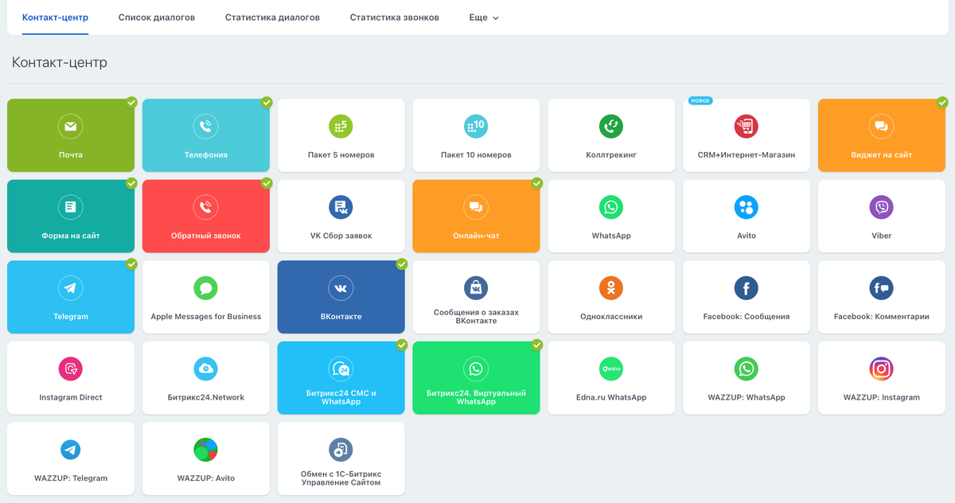955x503 pixels.
Task: Open the Статистика звонков tab
Action: point(395,18)
